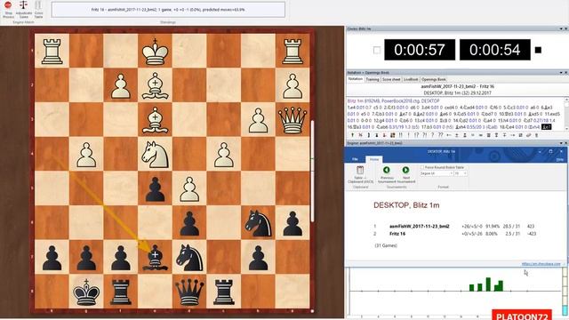
Task: Click Fritz 16 row in results table
Action: 455,234
